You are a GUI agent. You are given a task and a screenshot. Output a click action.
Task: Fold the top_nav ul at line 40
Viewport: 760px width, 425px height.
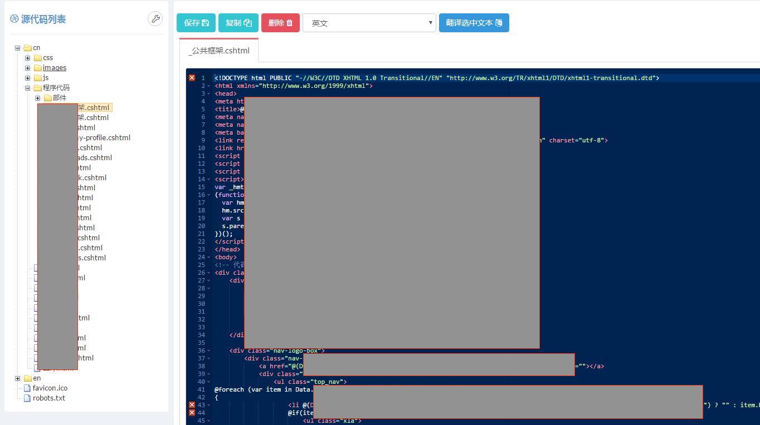click(209, 382)
